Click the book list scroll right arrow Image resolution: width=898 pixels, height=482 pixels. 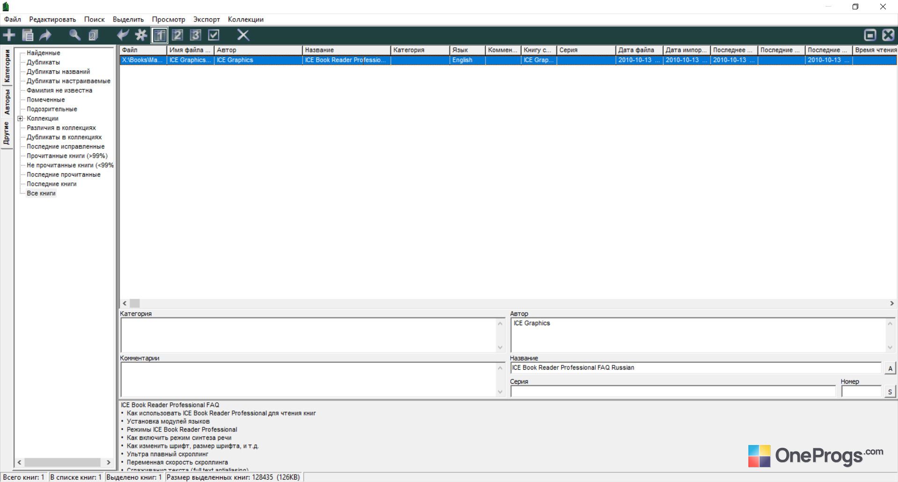(x=891, y=303)
